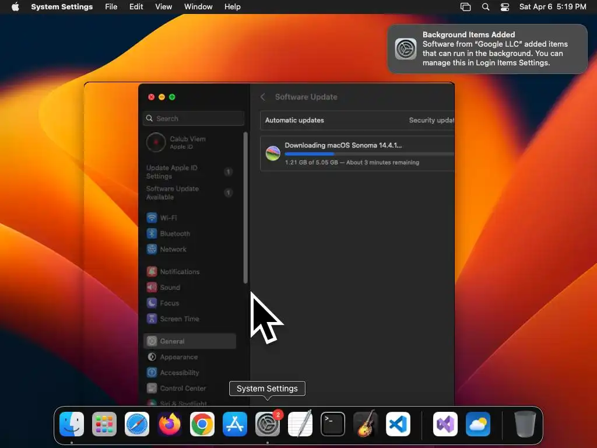
Task: Click the macOS Sonoma download progress bar
Action: pyautogui.click(x=369, y=154)
